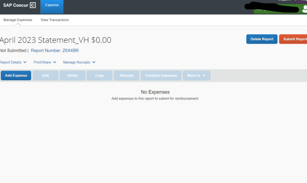307x183 pixels.
Task: Open the Move to dropdown
Action: [x=196, y=75]
